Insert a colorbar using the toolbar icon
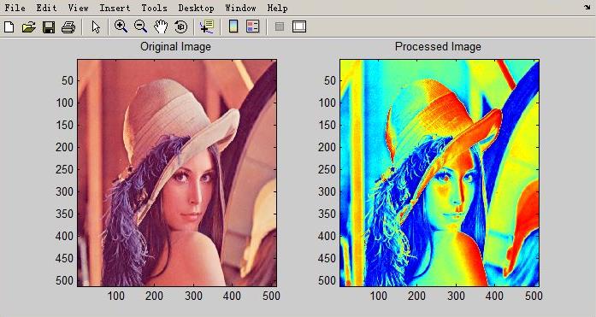The width and height of the screenshot is (596, 317). pos(233,26)
